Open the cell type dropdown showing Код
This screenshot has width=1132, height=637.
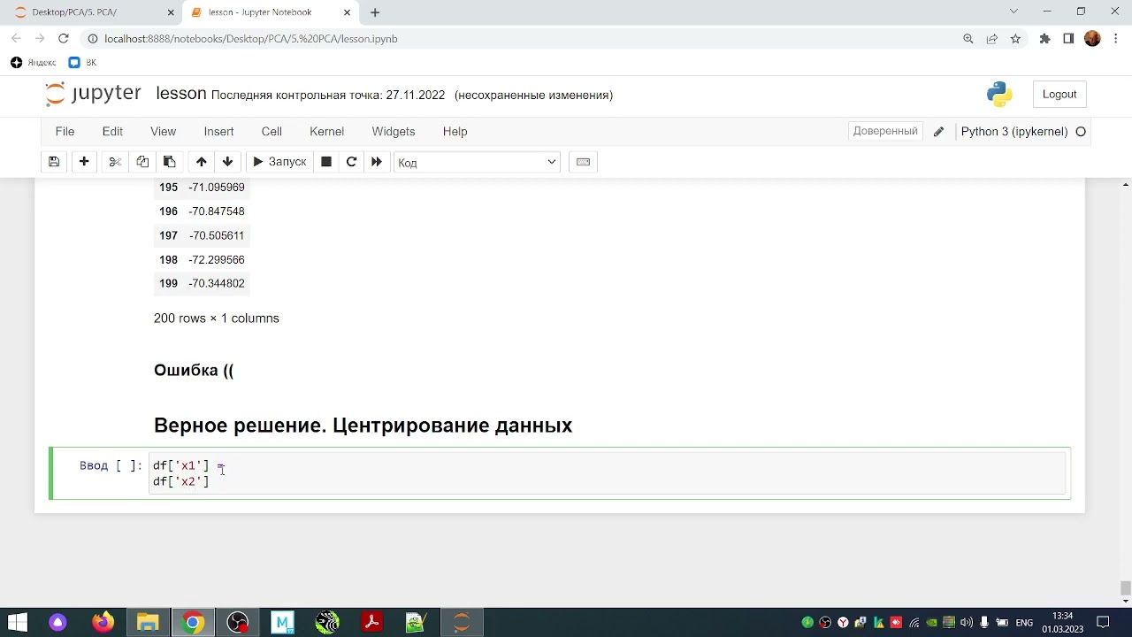478,163
